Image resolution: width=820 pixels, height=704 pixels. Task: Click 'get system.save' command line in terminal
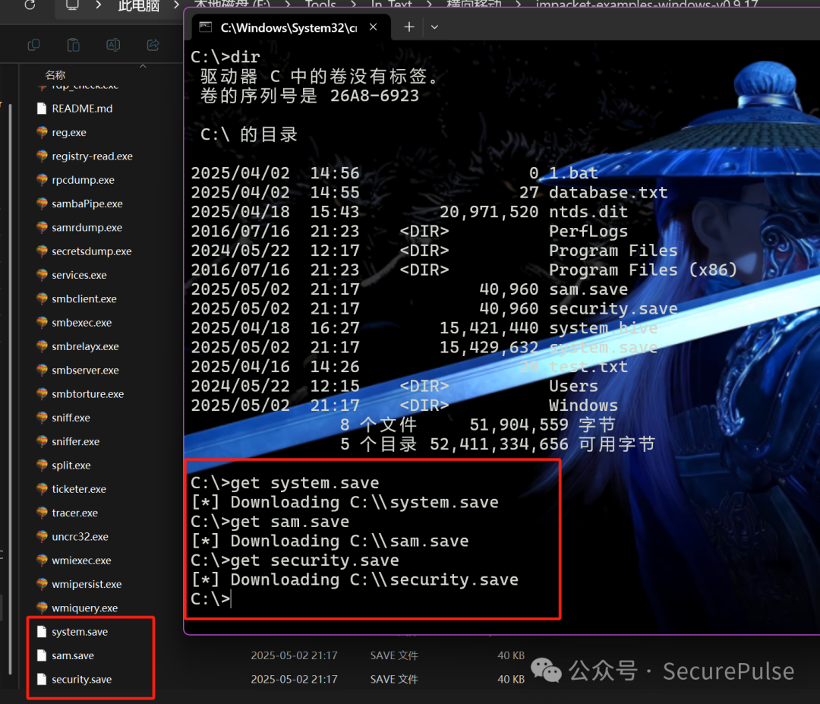(285, 483)
